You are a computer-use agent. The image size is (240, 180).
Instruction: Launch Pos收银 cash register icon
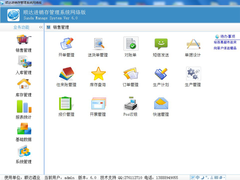tap(130, 103)
